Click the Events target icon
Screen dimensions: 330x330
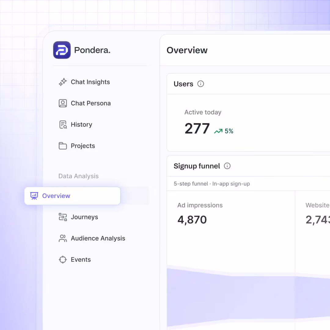(x=63, y=259)
